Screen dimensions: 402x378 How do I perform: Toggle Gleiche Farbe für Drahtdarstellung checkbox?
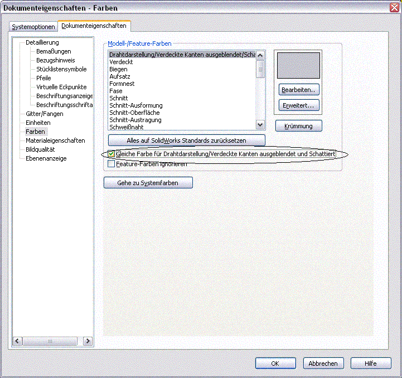[x=111, y=154]
